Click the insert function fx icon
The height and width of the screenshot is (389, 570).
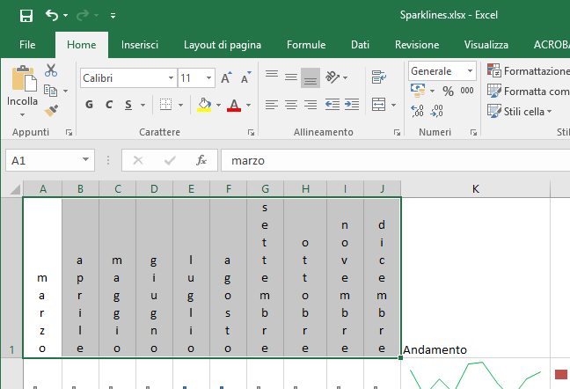(201, 160)
